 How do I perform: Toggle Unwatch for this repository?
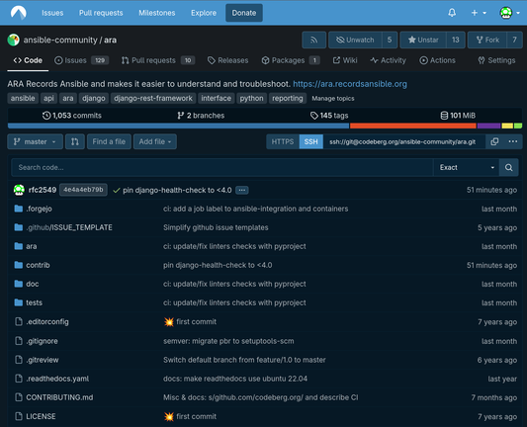point(355,40)
